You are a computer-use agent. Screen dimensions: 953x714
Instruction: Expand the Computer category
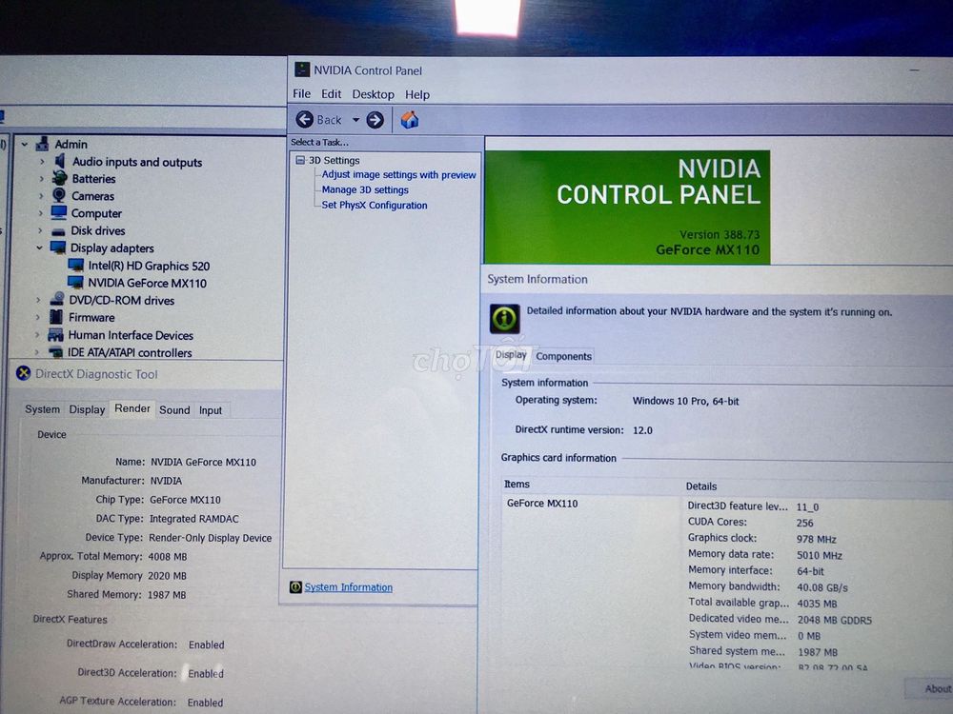click(x=41, y=213)
